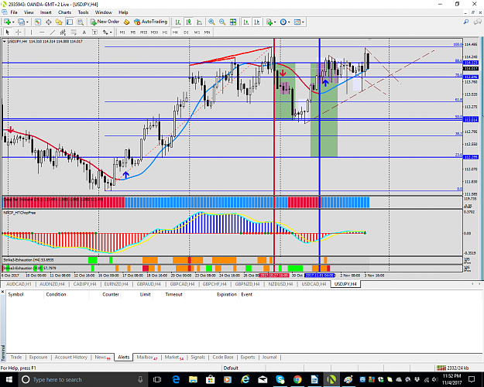The image size is (484, 387).
Task: Switch to line chart display
Action: 199,22
